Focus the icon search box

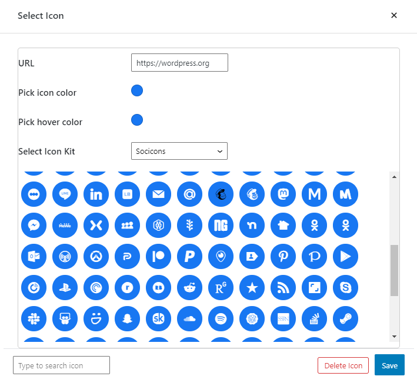(x=61, y=365)
